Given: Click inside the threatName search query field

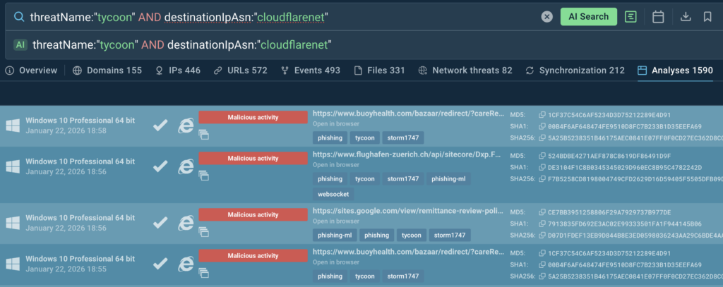Looking at the screenshot, I should pos(282,17).
